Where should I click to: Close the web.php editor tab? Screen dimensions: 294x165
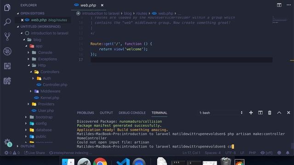point(102,5)
